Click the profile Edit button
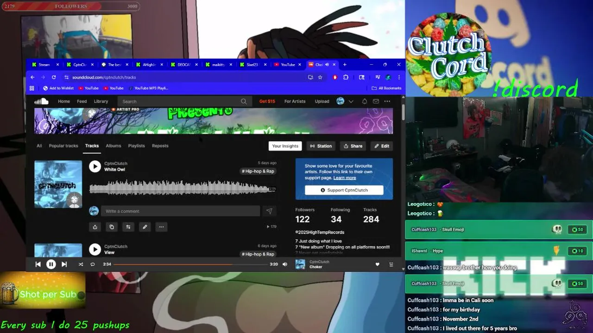Screen dimensions: 593x333 coord(382,146)
